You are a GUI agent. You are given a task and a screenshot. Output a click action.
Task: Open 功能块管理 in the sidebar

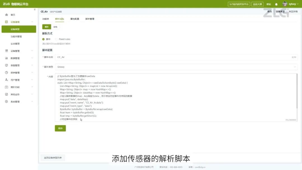pyautogui.click(x=16, y=36)
